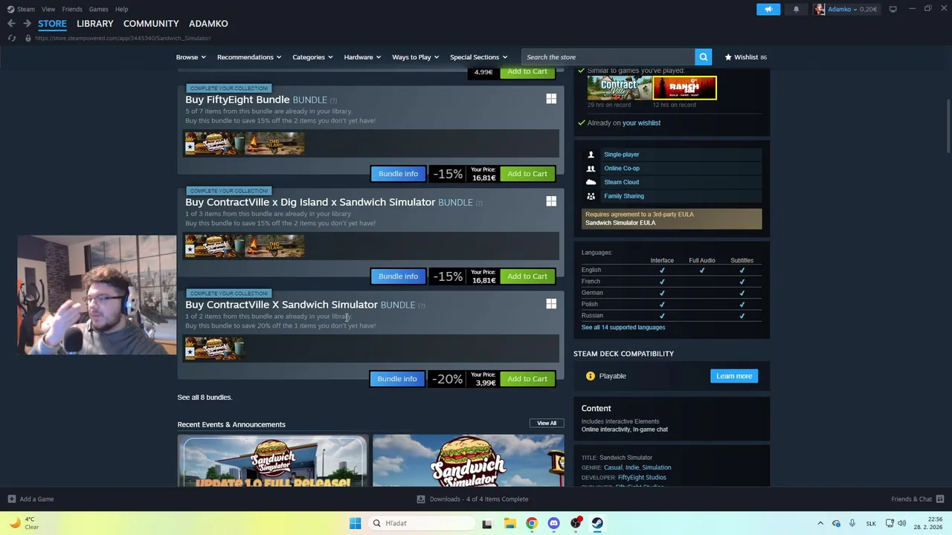Show hidden system tray icons

coord(820,523)
